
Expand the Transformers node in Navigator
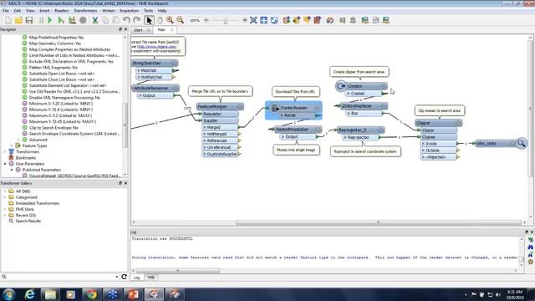point(5,151)
